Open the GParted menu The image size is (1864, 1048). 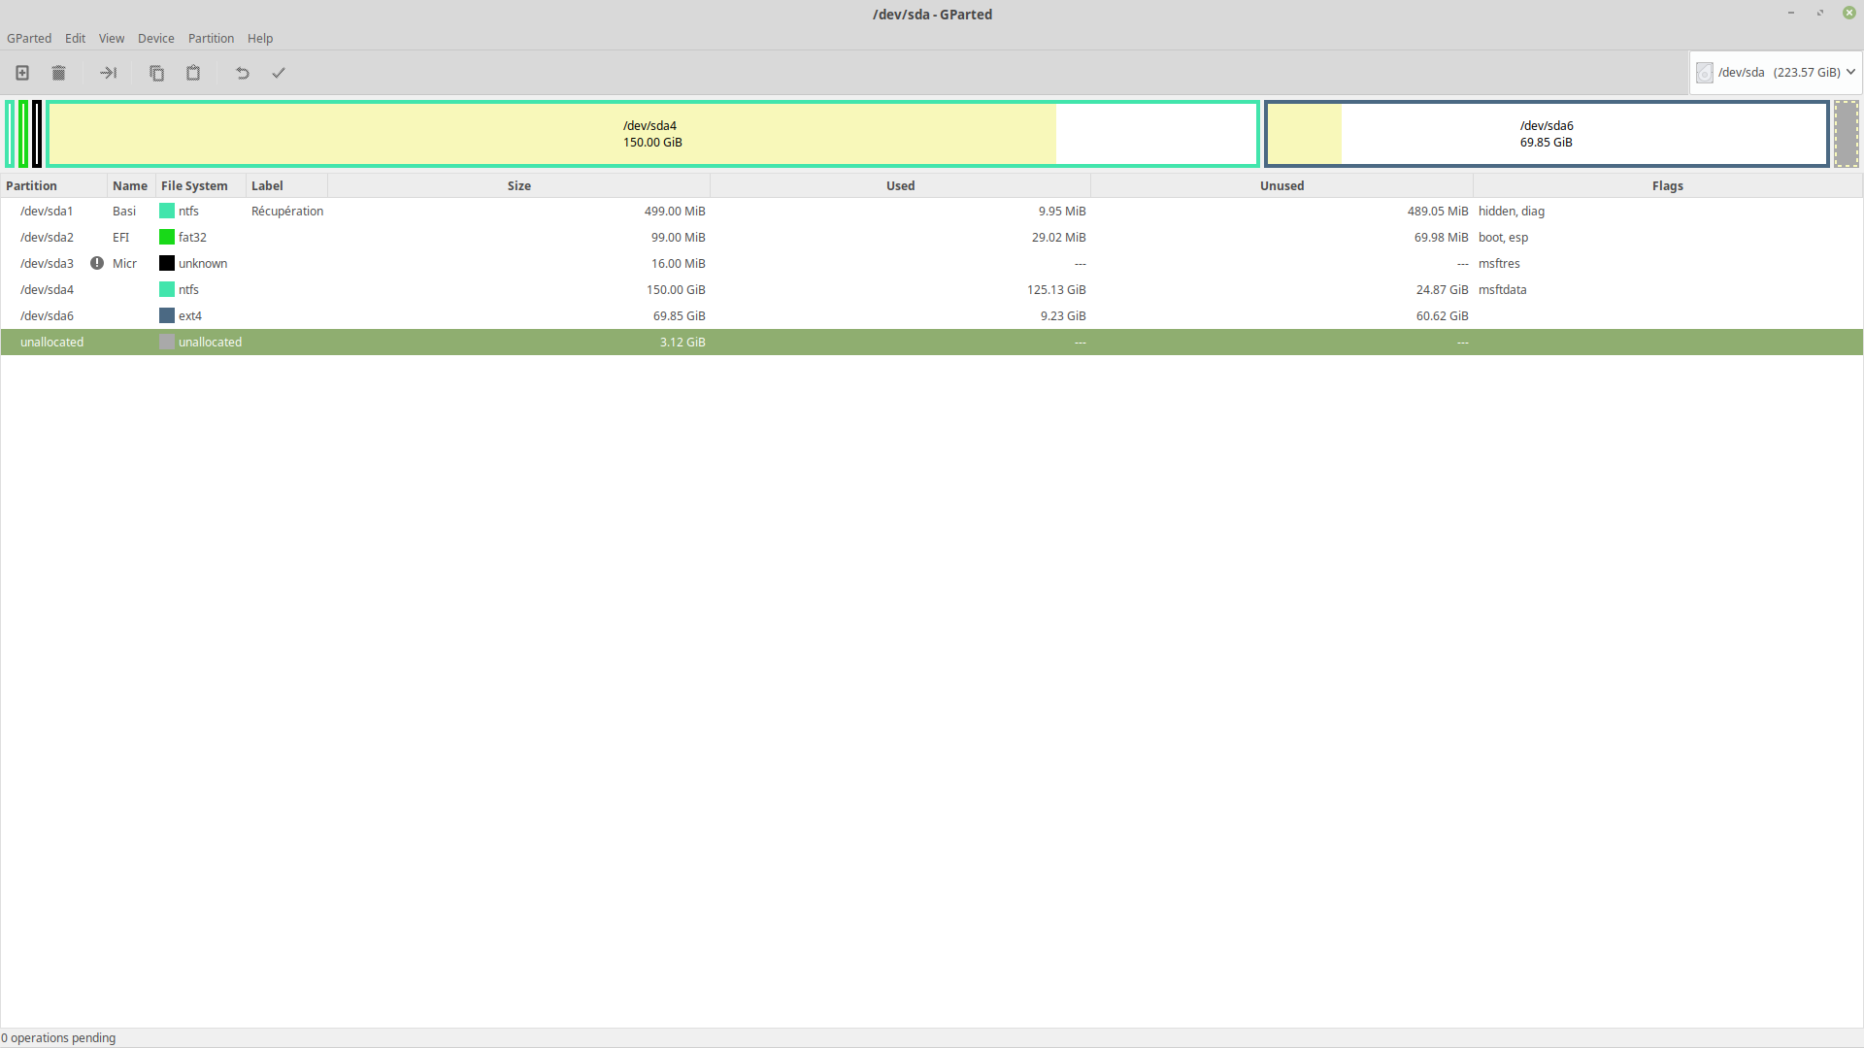[29, 39]
